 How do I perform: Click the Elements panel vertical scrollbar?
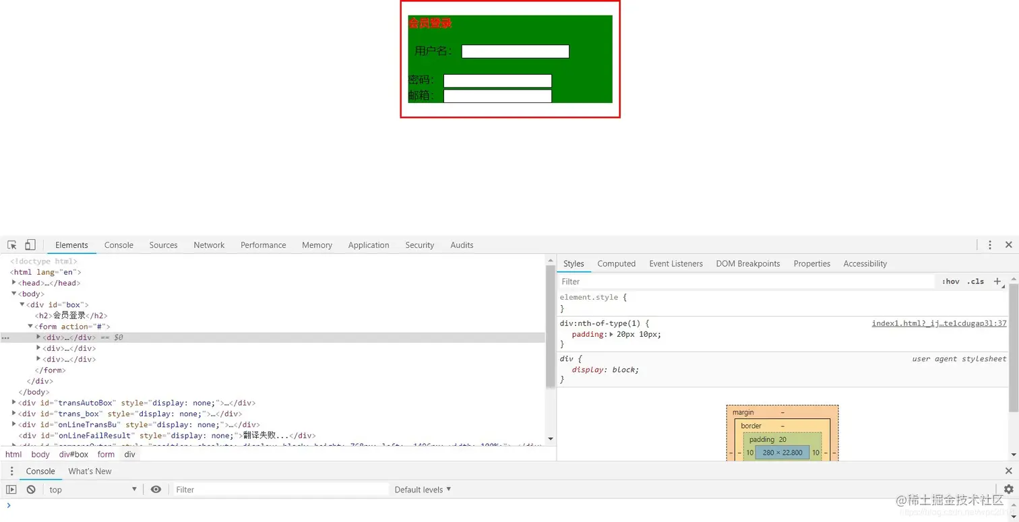551,327
